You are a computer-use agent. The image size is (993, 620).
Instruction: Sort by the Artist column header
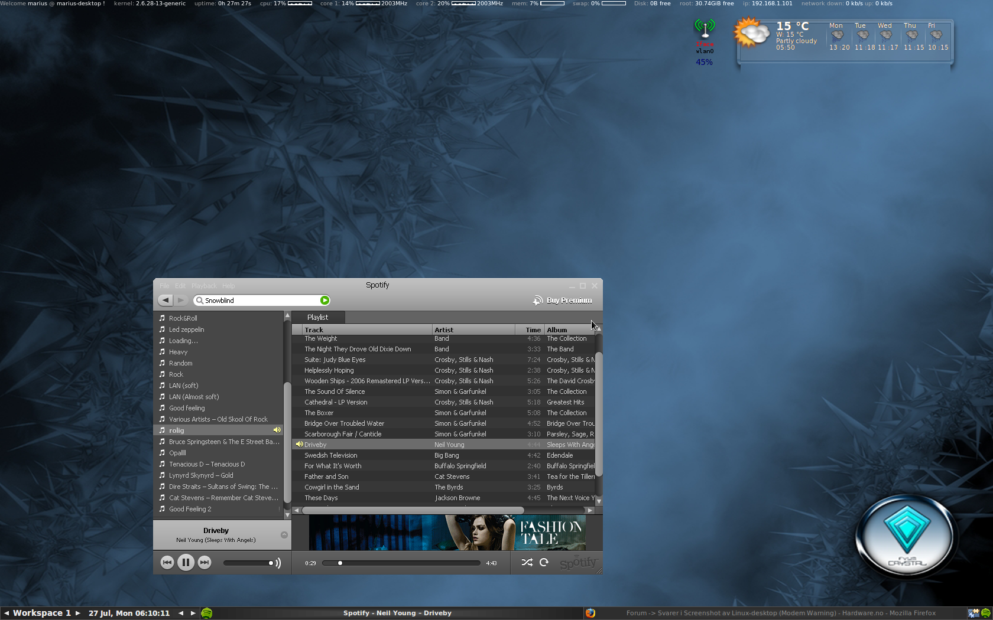pyautogui.click(x=473, y=329)
